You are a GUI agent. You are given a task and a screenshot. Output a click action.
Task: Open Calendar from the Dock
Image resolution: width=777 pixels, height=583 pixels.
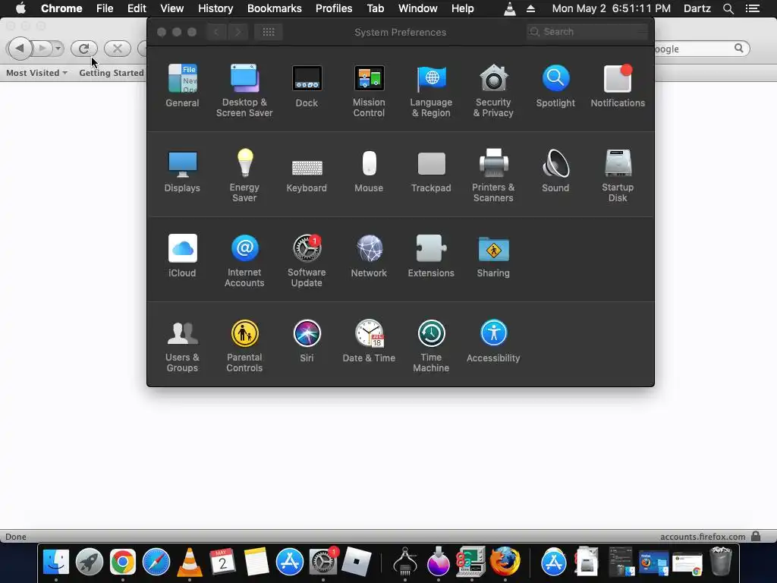click(222, 563)
